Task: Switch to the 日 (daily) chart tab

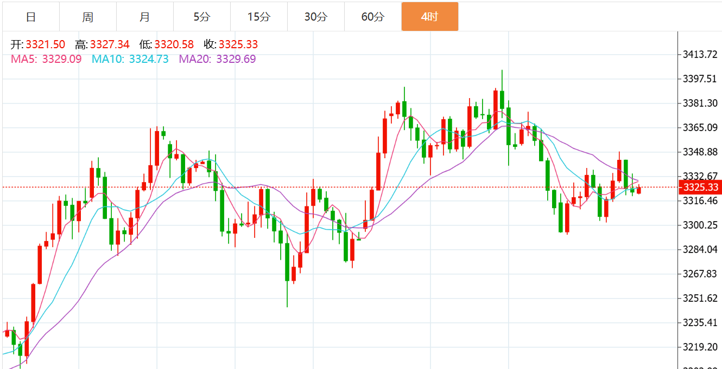Action: point(31,17)
